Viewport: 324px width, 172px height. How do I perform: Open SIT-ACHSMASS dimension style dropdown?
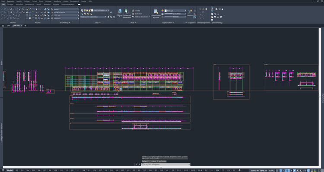point(67,13)
